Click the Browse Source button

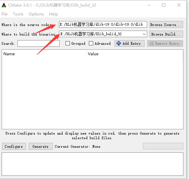[x=166, y=25]
